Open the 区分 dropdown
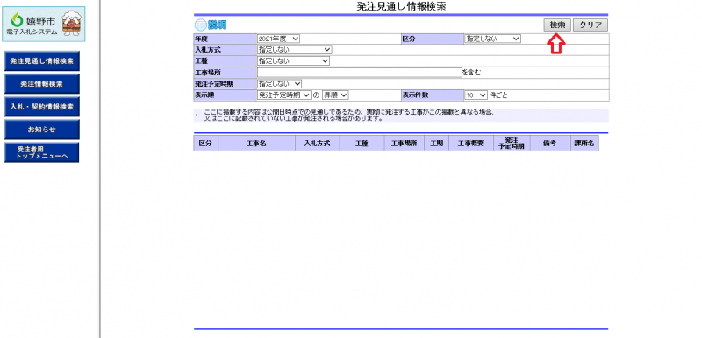Screen dimensions: 702x338 click(x=492, y=39)
